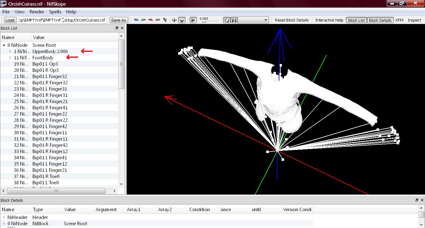Image resolution: width=425 pixels, height=228 pixels.
Task: Click the perspective cone toolbar icon
Action: (x=182, y=20)
